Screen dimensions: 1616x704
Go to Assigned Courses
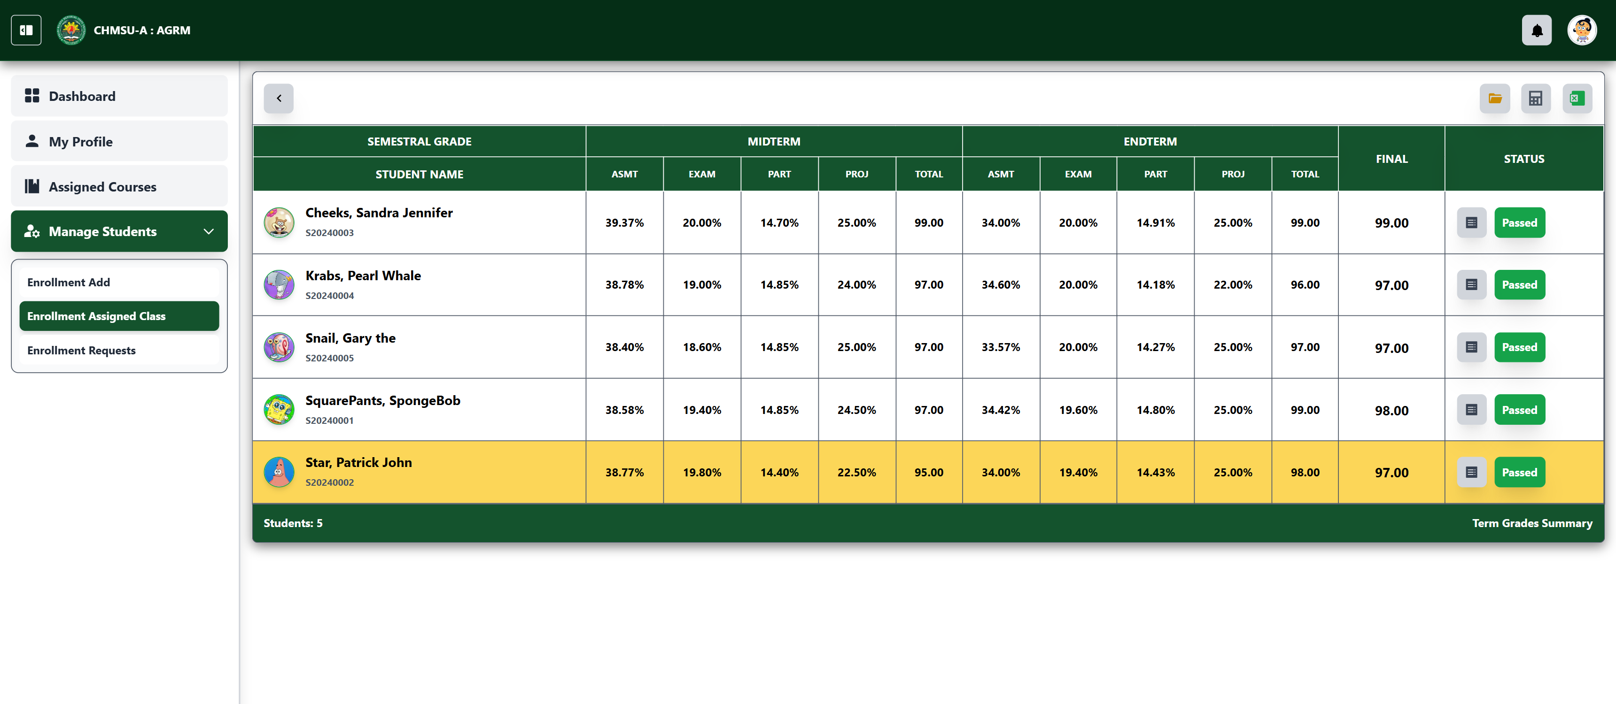click(x=119, y=186)
